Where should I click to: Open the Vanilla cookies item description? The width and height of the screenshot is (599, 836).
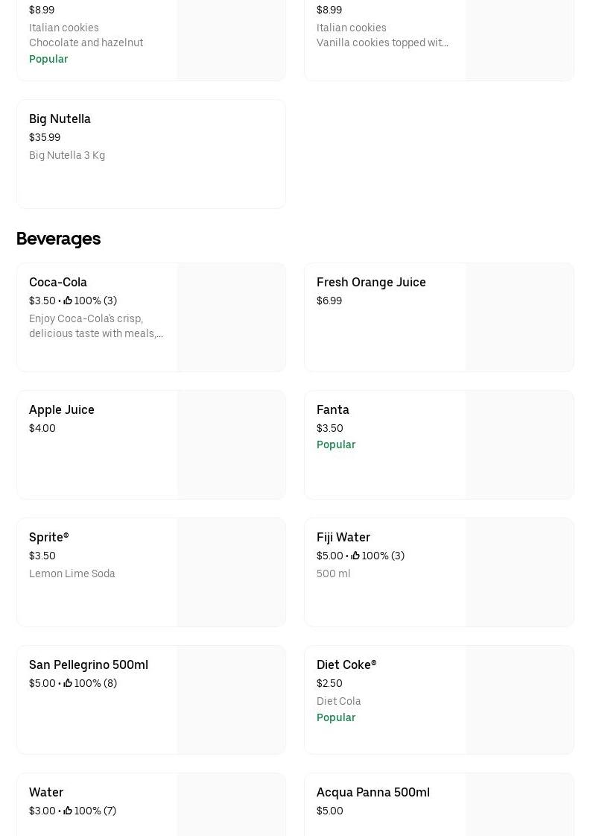382,43
